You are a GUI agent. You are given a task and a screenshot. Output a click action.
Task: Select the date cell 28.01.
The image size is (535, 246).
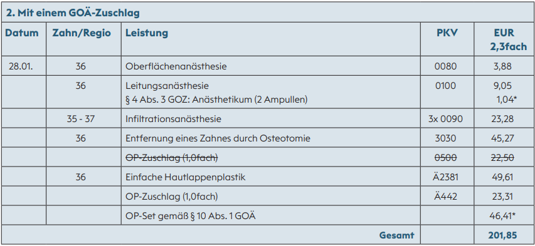point(21,66)
